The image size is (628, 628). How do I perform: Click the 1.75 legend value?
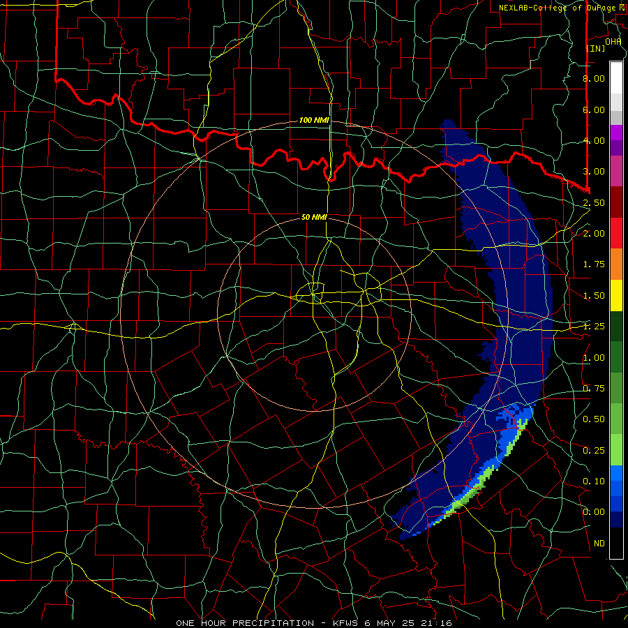click(594, 264)
